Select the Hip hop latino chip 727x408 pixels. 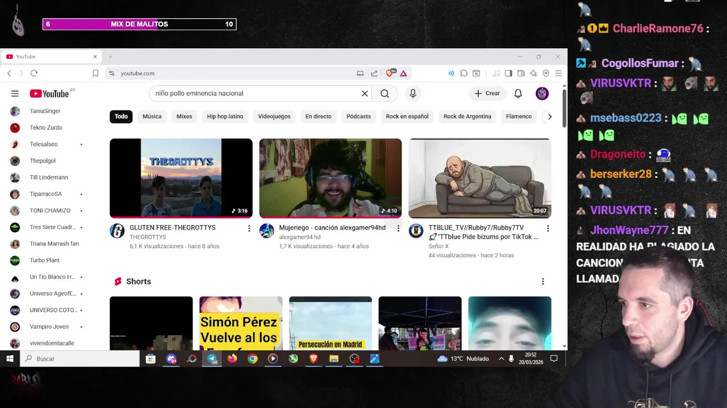(225, 116)
